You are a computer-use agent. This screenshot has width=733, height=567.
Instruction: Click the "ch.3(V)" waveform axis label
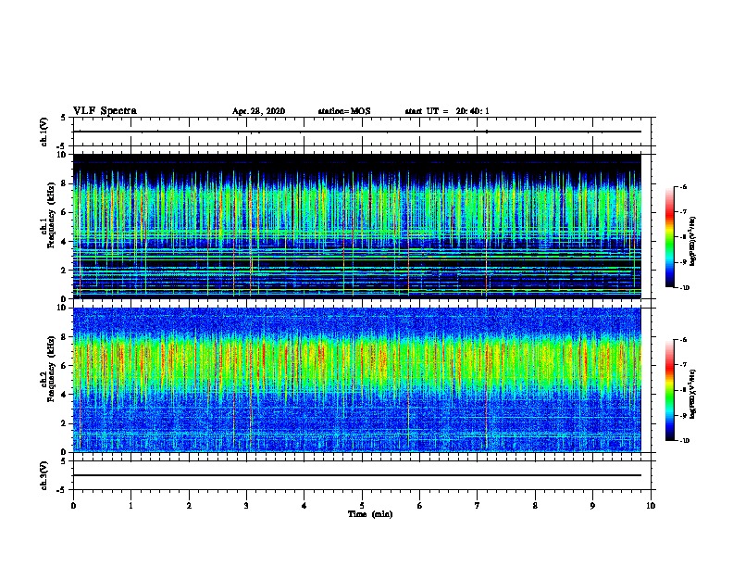(44, 475)
